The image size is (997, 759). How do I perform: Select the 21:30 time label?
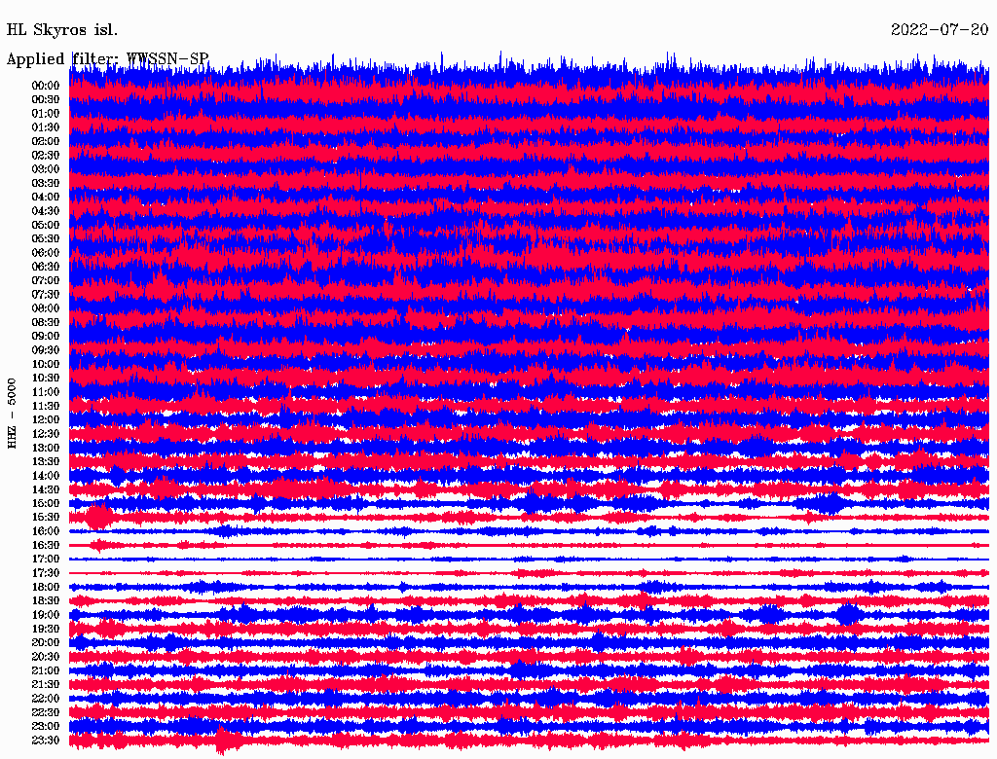(46, 685)
